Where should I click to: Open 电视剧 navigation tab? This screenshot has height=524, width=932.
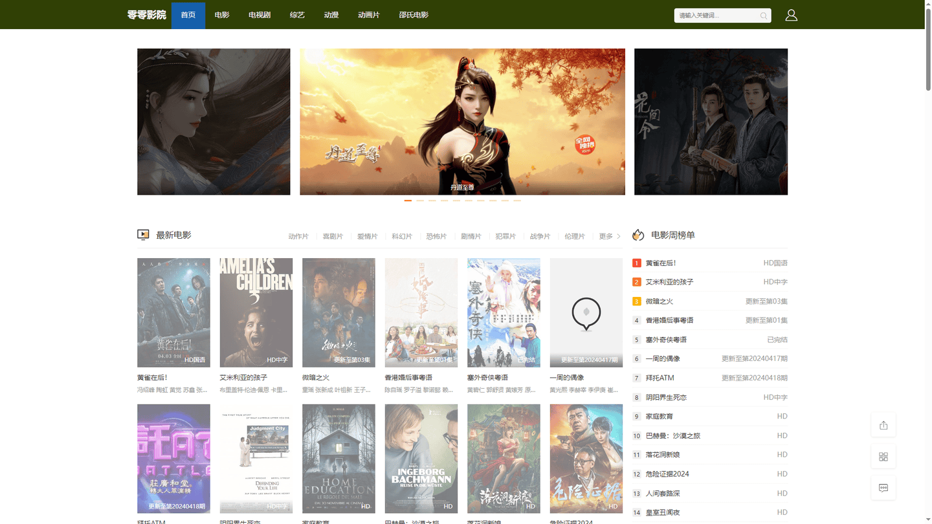260,15
